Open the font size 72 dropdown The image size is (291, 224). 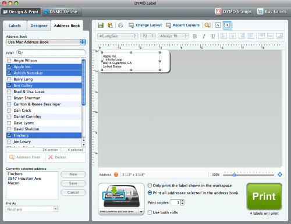148,36
